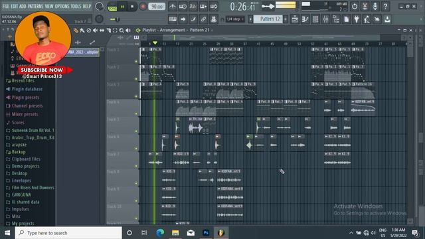Open the TOOLS menu
Image resolution: width=425 pixels, height=239 pixels.
tap(76, 6)
